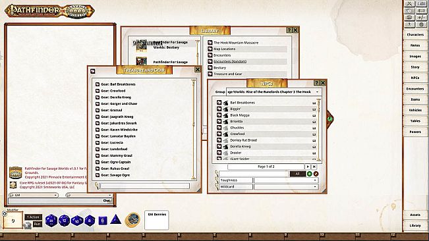
Task: Click the Library module list scrollbar
Action: (x=197, y=52)
